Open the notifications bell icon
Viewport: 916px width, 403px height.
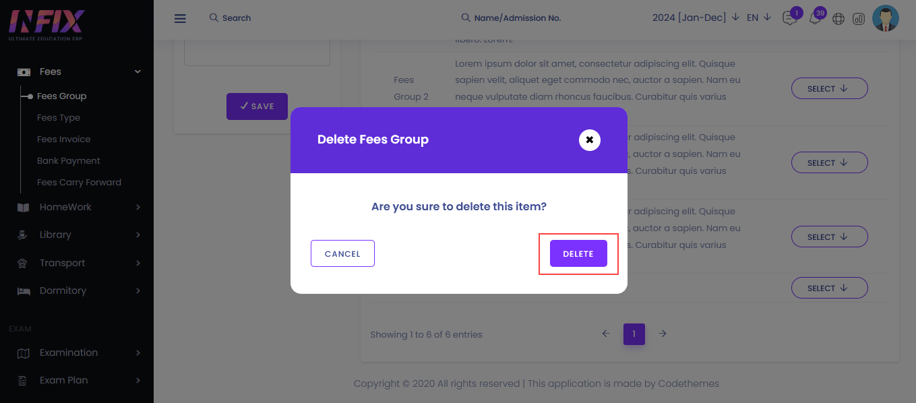814,19
